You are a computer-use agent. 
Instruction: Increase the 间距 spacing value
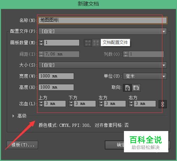[41, 53]
